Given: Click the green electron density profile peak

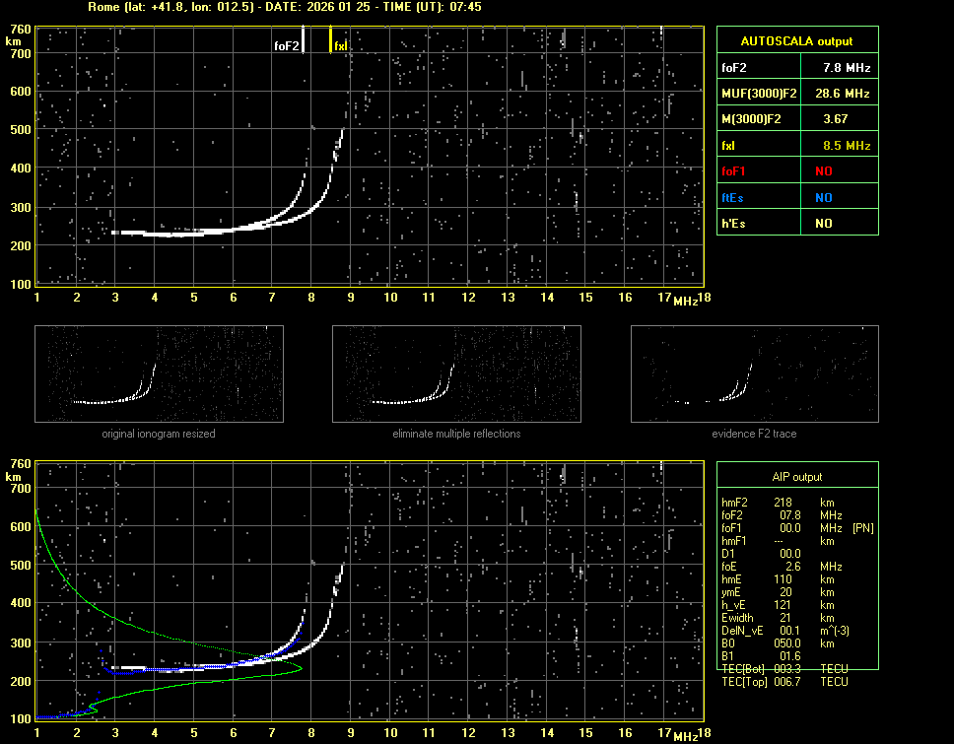Looking at the screenshot, I should (x=300, y=668).
